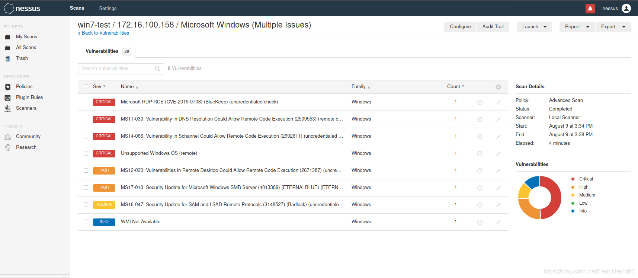Check the MS17-010 ETERNALBLUE row checkbox
Viewport: 638px width, 278px height.
pyautogui.click(x=86, y=188)
